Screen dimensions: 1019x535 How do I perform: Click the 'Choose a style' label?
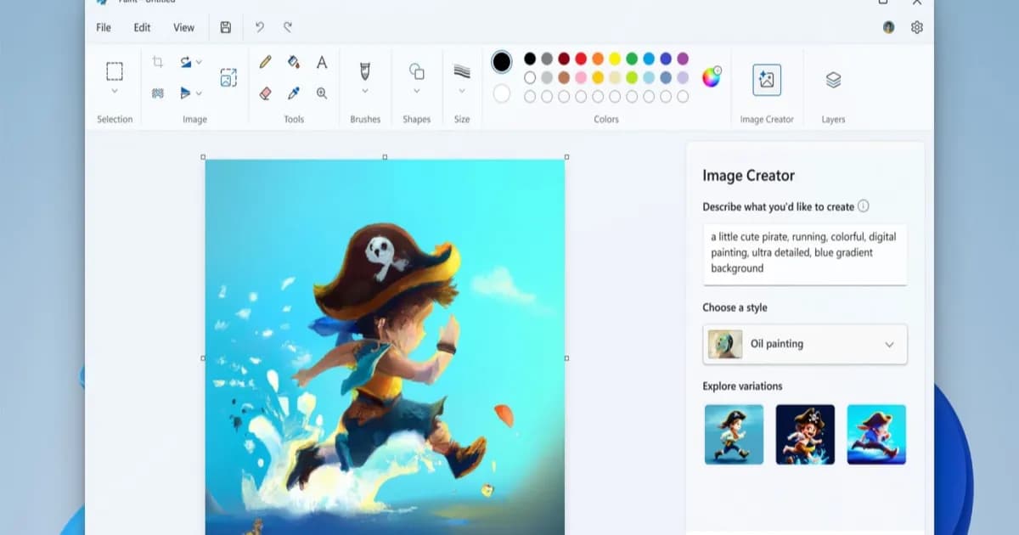[735, 307]
